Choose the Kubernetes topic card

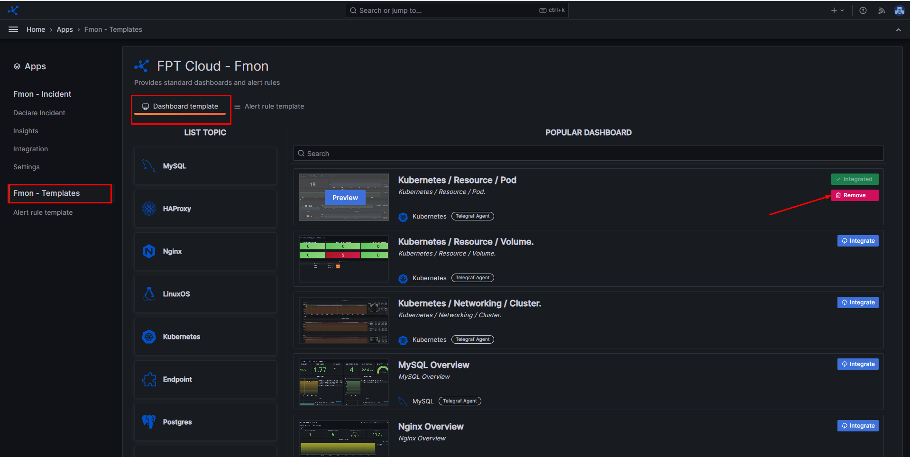click(205, 337)
